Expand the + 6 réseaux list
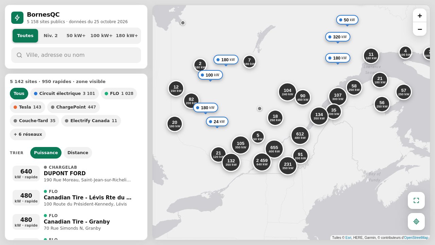 (28, 134)
